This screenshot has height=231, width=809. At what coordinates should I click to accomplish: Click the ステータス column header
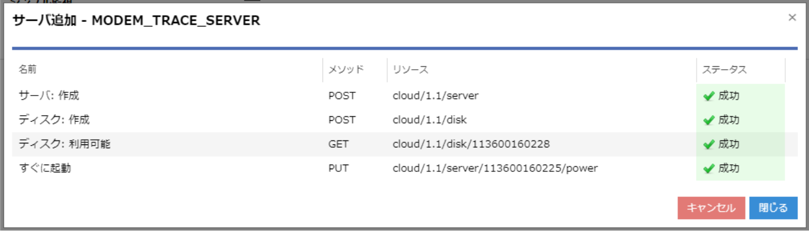click(x=724, y=70)
